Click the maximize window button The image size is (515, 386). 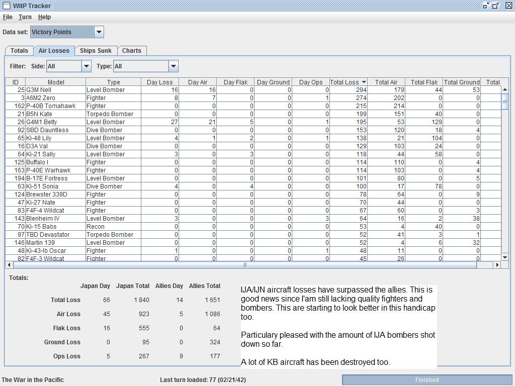pos(496,5)
